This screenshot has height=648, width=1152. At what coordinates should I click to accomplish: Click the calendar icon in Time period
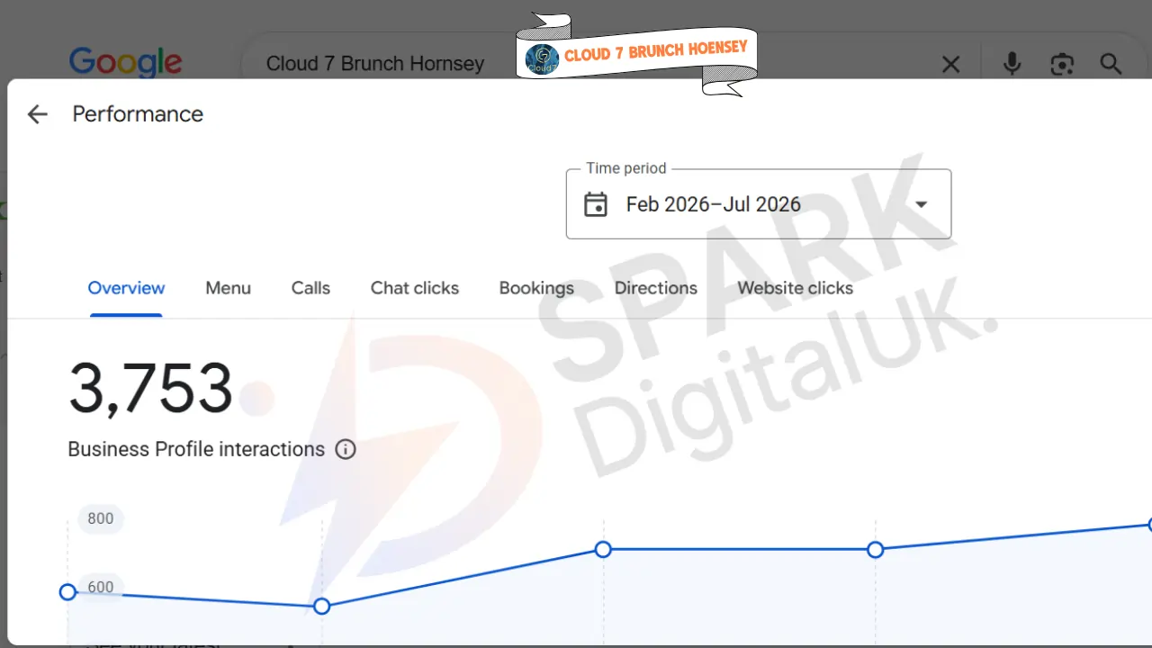596,204
